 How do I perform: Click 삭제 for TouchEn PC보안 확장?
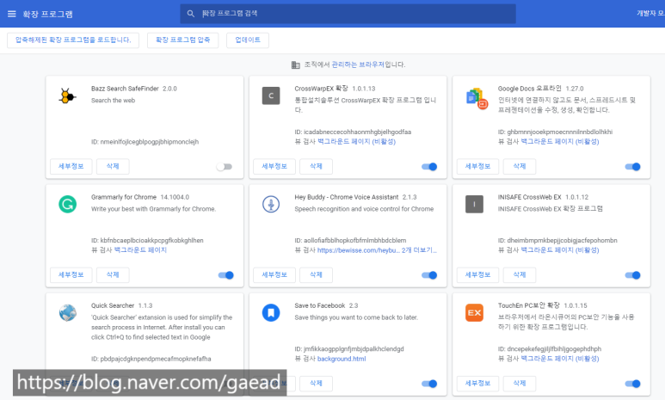click(x=519, y=384)
